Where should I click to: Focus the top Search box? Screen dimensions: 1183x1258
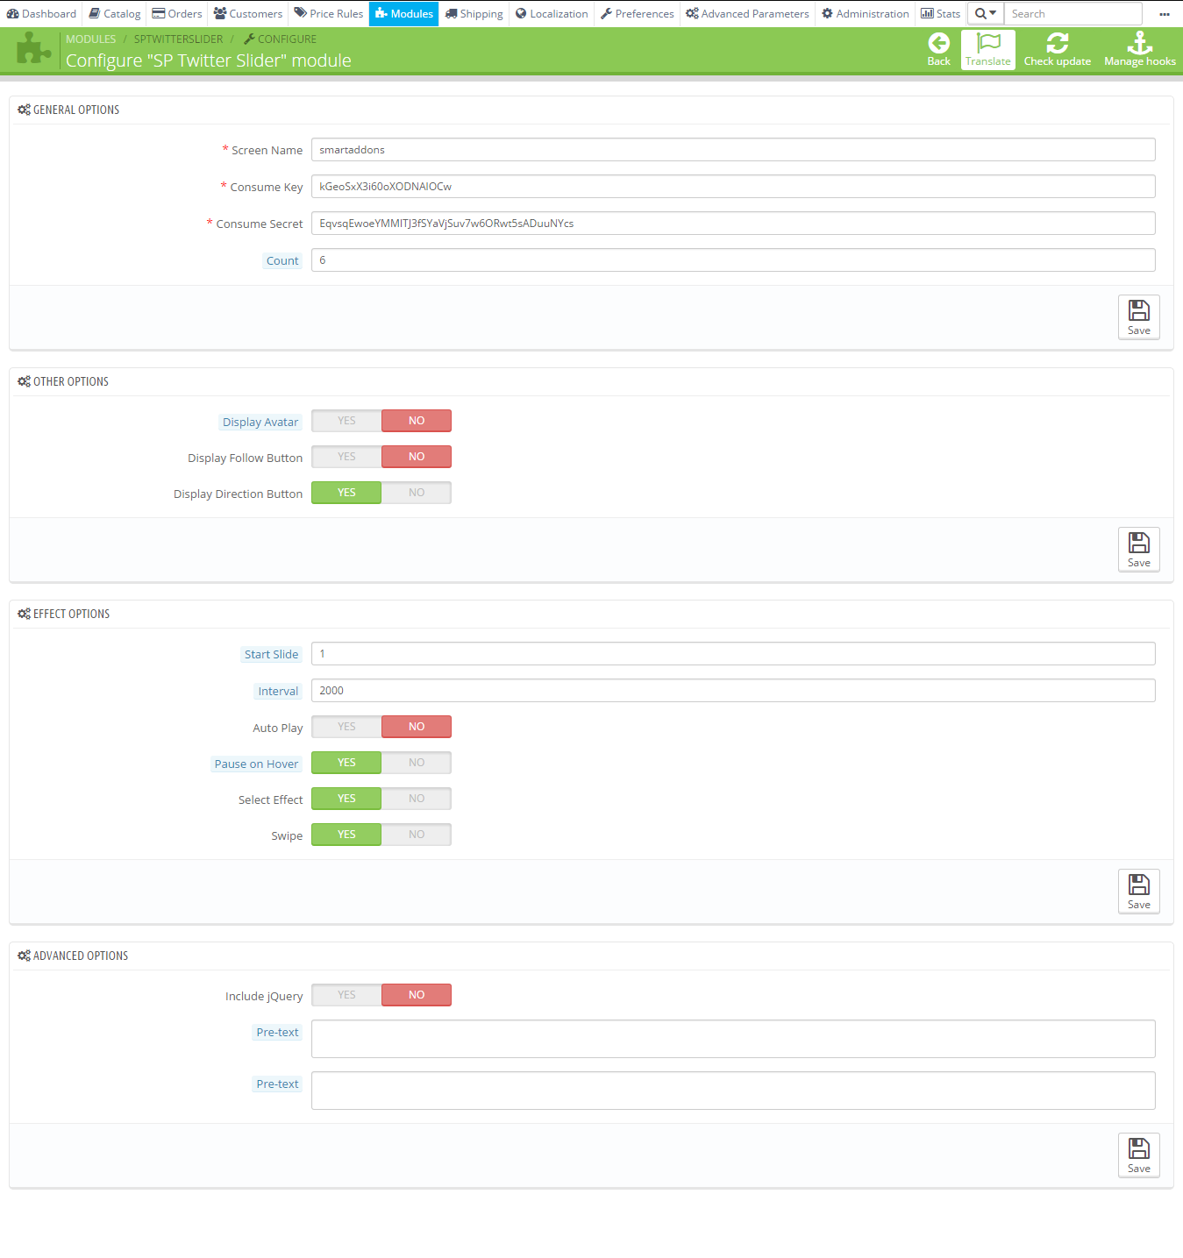[x=1073, y=14]
